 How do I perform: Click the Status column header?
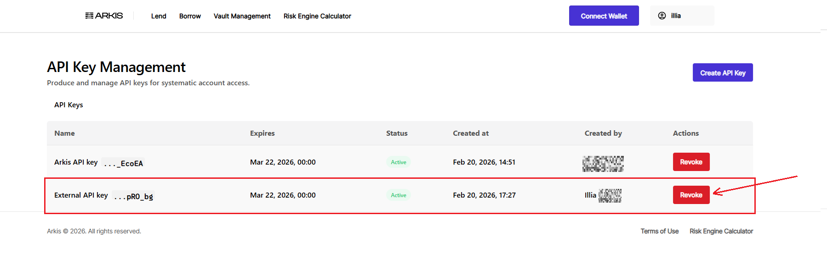coord(397,133)
